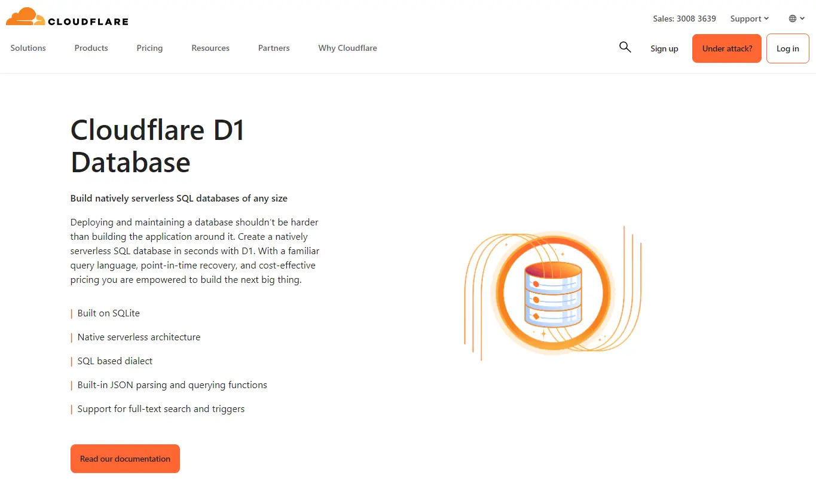Open the Partners menu
The image size is (816, 488).
pos(274,48)
